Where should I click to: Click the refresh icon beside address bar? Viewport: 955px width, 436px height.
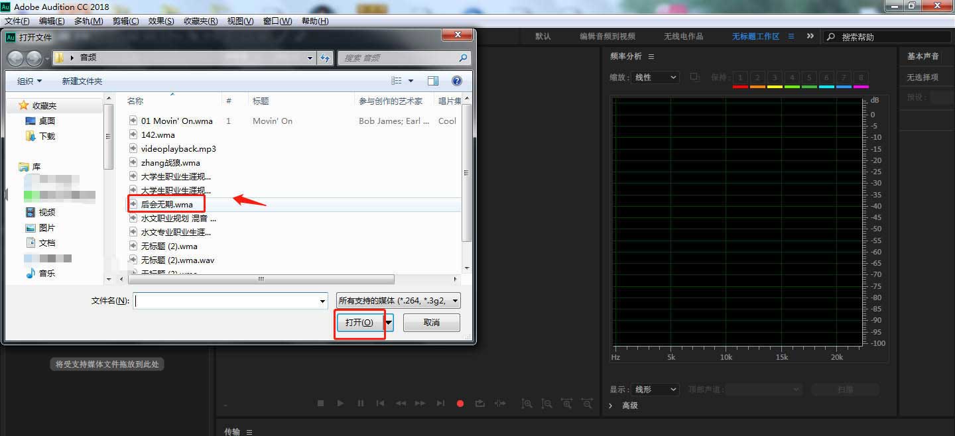(x=325, y=58)
